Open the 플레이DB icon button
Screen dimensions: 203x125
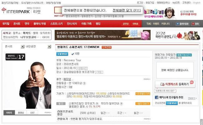click(183, 24)
